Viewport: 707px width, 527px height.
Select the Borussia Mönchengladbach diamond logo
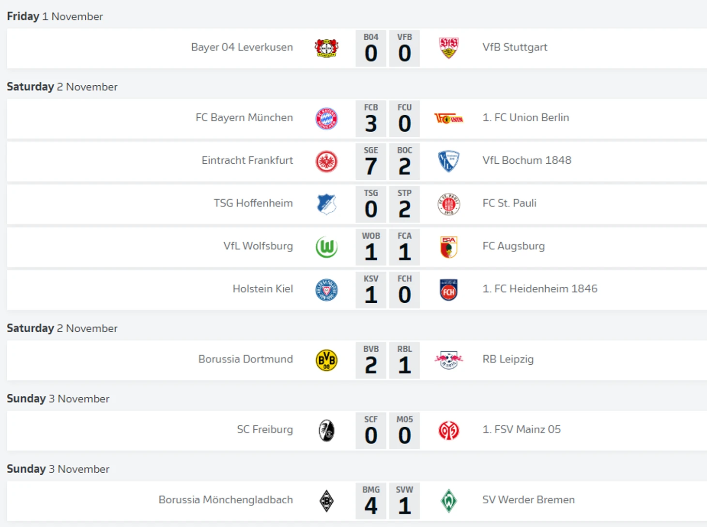(326, 501)
